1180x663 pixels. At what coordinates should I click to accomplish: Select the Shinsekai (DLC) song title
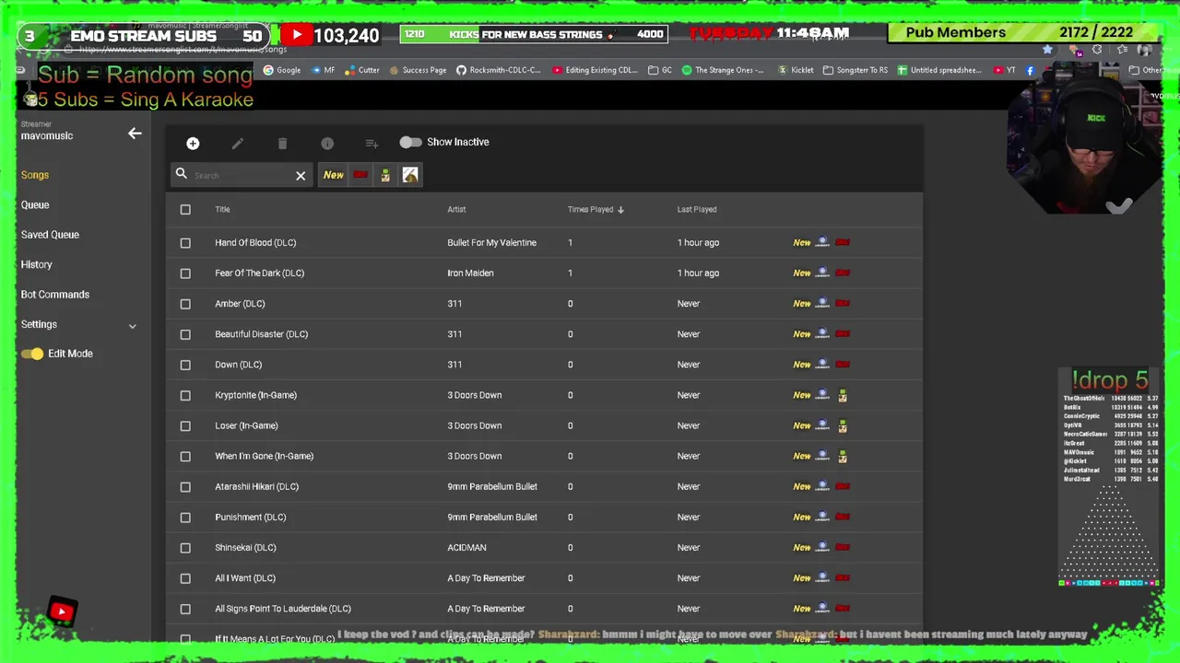click(245, 548)
